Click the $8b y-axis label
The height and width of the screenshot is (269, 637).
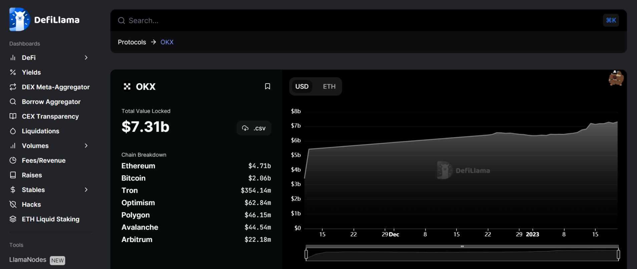coord(296,111)
